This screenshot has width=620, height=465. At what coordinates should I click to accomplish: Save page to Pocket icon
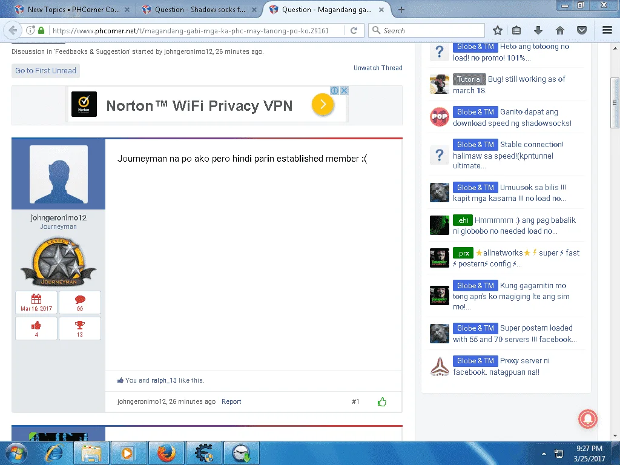pos(582,30)
